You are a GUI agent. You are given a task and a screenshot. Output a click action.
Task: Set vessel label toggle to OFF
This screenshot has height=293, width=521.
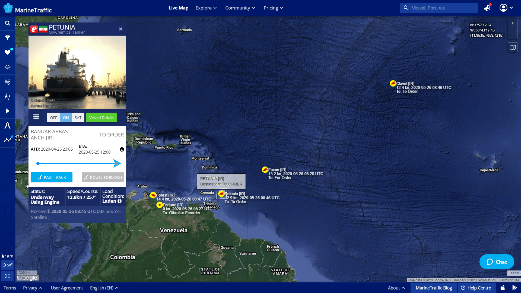tap(53, 118)
